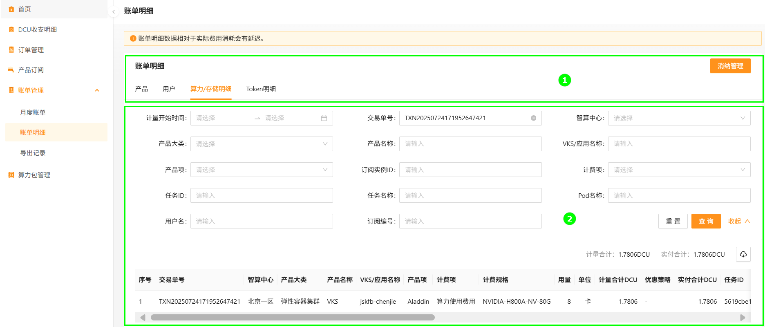The width and height of the screenshot is (765, 327).
Task: Click the home icon in sidebar
Action: tap(11, 9)
